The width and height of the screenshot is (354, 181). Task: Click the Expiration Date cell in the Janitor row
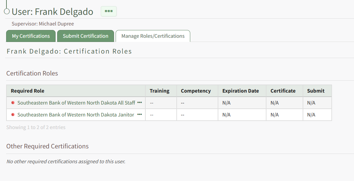pos(242,115)
